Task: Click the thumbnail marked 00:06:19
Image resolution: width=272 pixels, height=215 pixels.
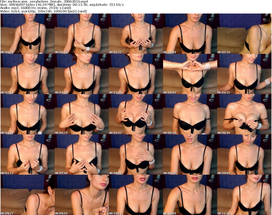Action: point(190,114)
